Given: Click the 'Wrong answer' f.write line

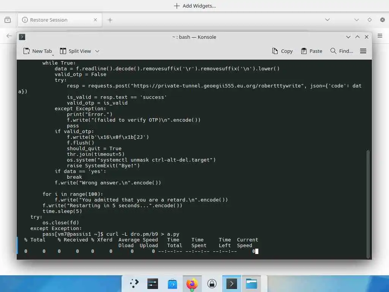Looking at the screenshot, I should point(108,183).
